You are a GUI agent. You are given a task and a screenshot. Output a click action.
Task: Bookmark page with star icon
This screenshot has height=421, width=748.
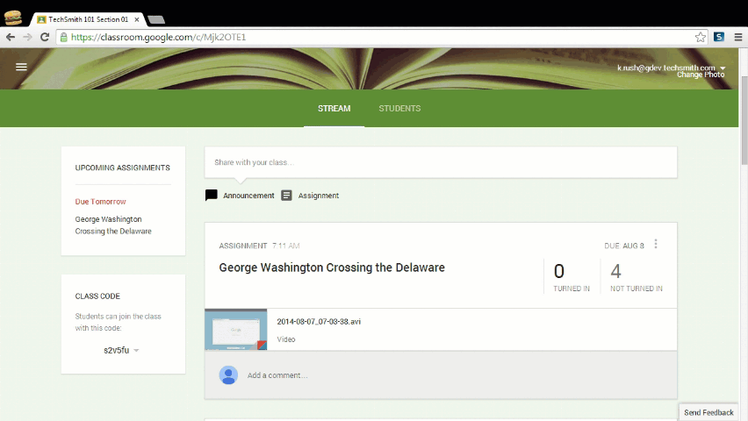pos(700,37)
